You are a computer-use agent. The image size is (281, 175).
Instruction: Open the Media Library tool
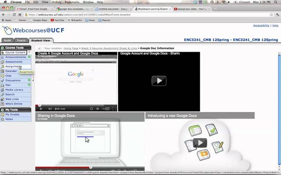(x=14, y=90)
